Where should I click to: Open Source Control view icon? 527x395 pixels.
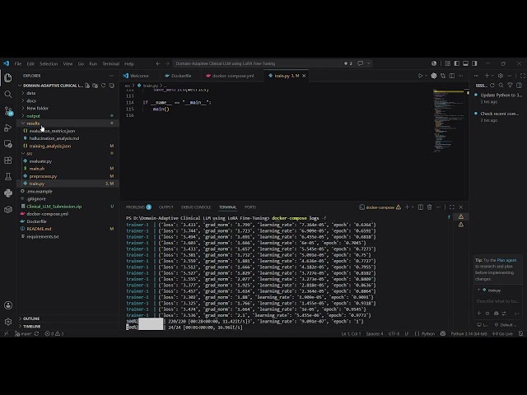coord(8,111)
